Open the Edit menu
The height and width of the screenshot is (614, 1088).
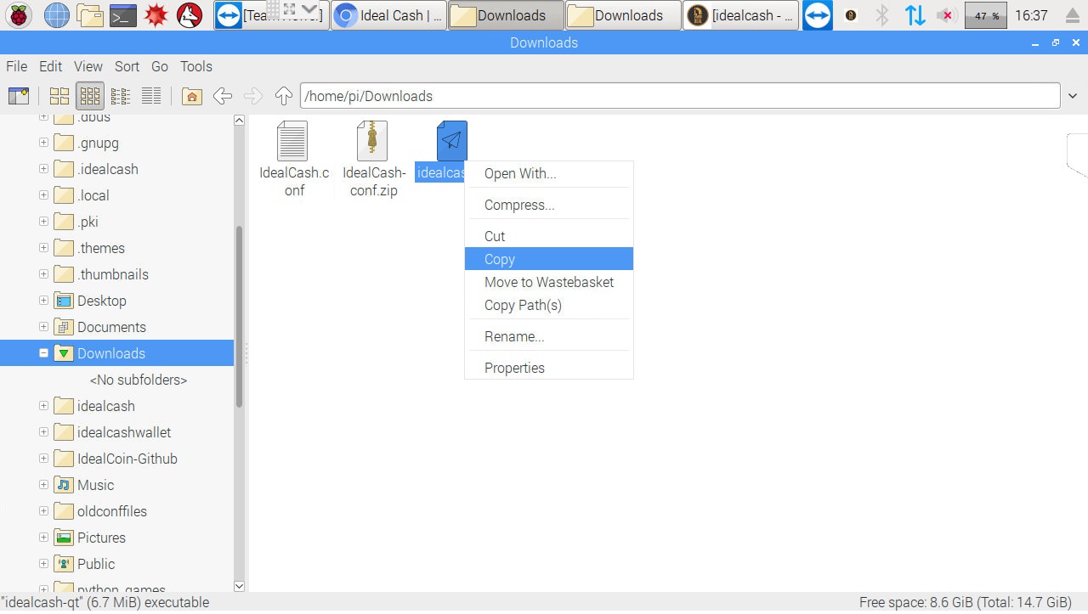pyautogui.click(x=51, y=66)
